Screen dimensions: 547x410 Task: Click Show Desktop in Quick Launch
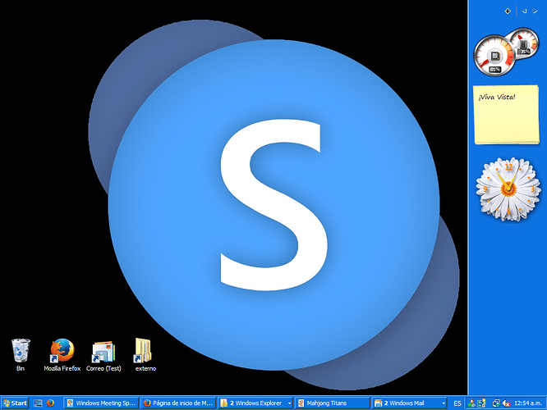(38, 403)
